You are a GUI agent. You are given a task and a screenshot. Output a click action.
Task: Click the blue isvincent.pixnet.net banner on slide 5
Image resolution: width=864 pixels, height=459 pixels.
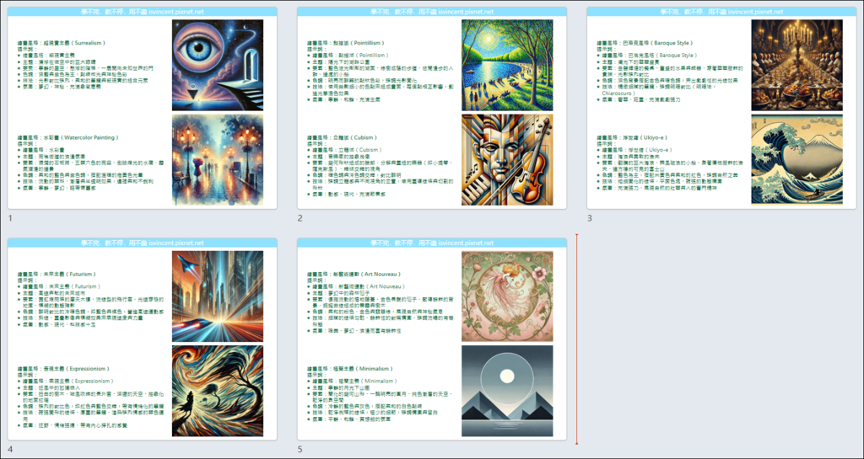click(x=432, y=243)
